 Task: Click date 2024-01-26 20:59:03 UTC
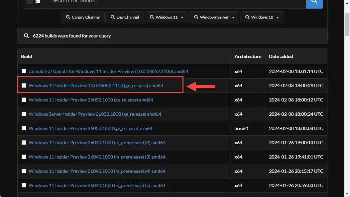(296, 185)
